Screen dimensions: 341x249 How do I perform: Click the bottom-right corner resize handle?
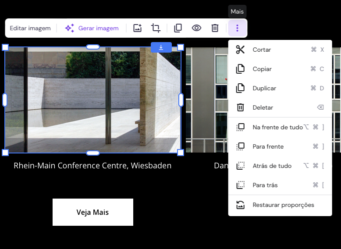[x=181, y=153]
